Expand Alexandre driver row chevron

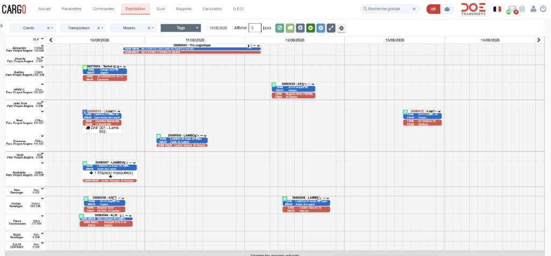point(43,46)
